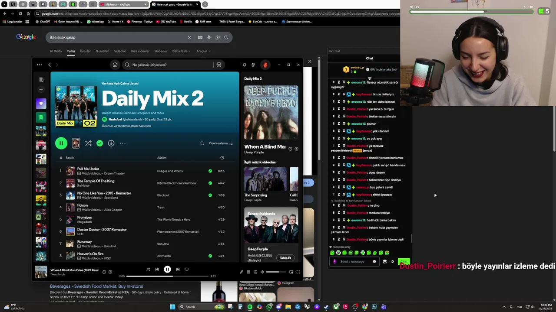Switch to the Ürünler tab in Google
This screenshot has height=312, width=556.
[85, 51]
